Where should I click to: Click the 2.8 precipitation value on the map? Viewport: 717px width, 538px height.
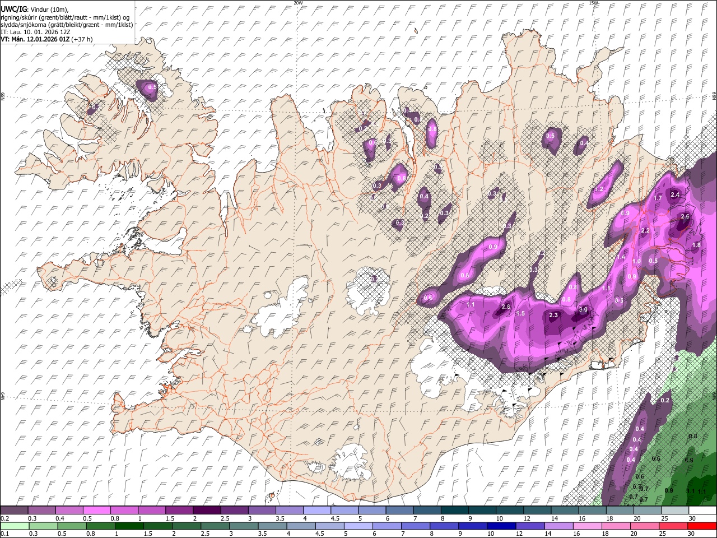click(506, 307)
